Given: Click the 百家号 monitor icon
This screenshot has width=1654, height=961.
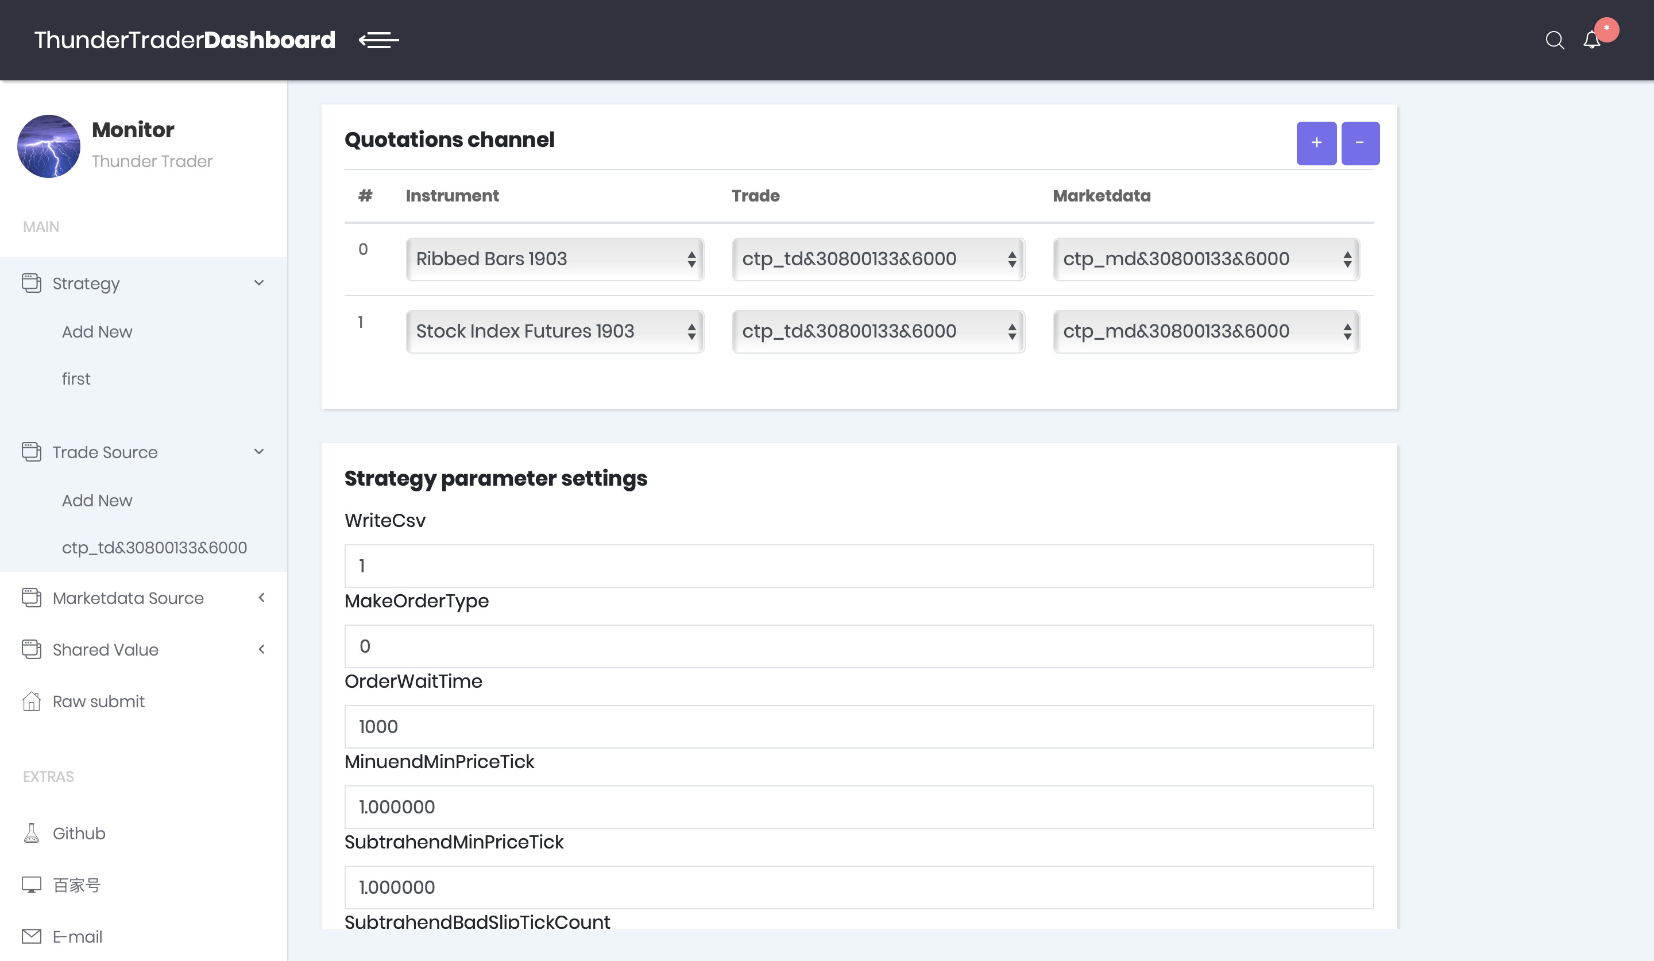Looking at the screenshot, I should [x=31, y=885].
